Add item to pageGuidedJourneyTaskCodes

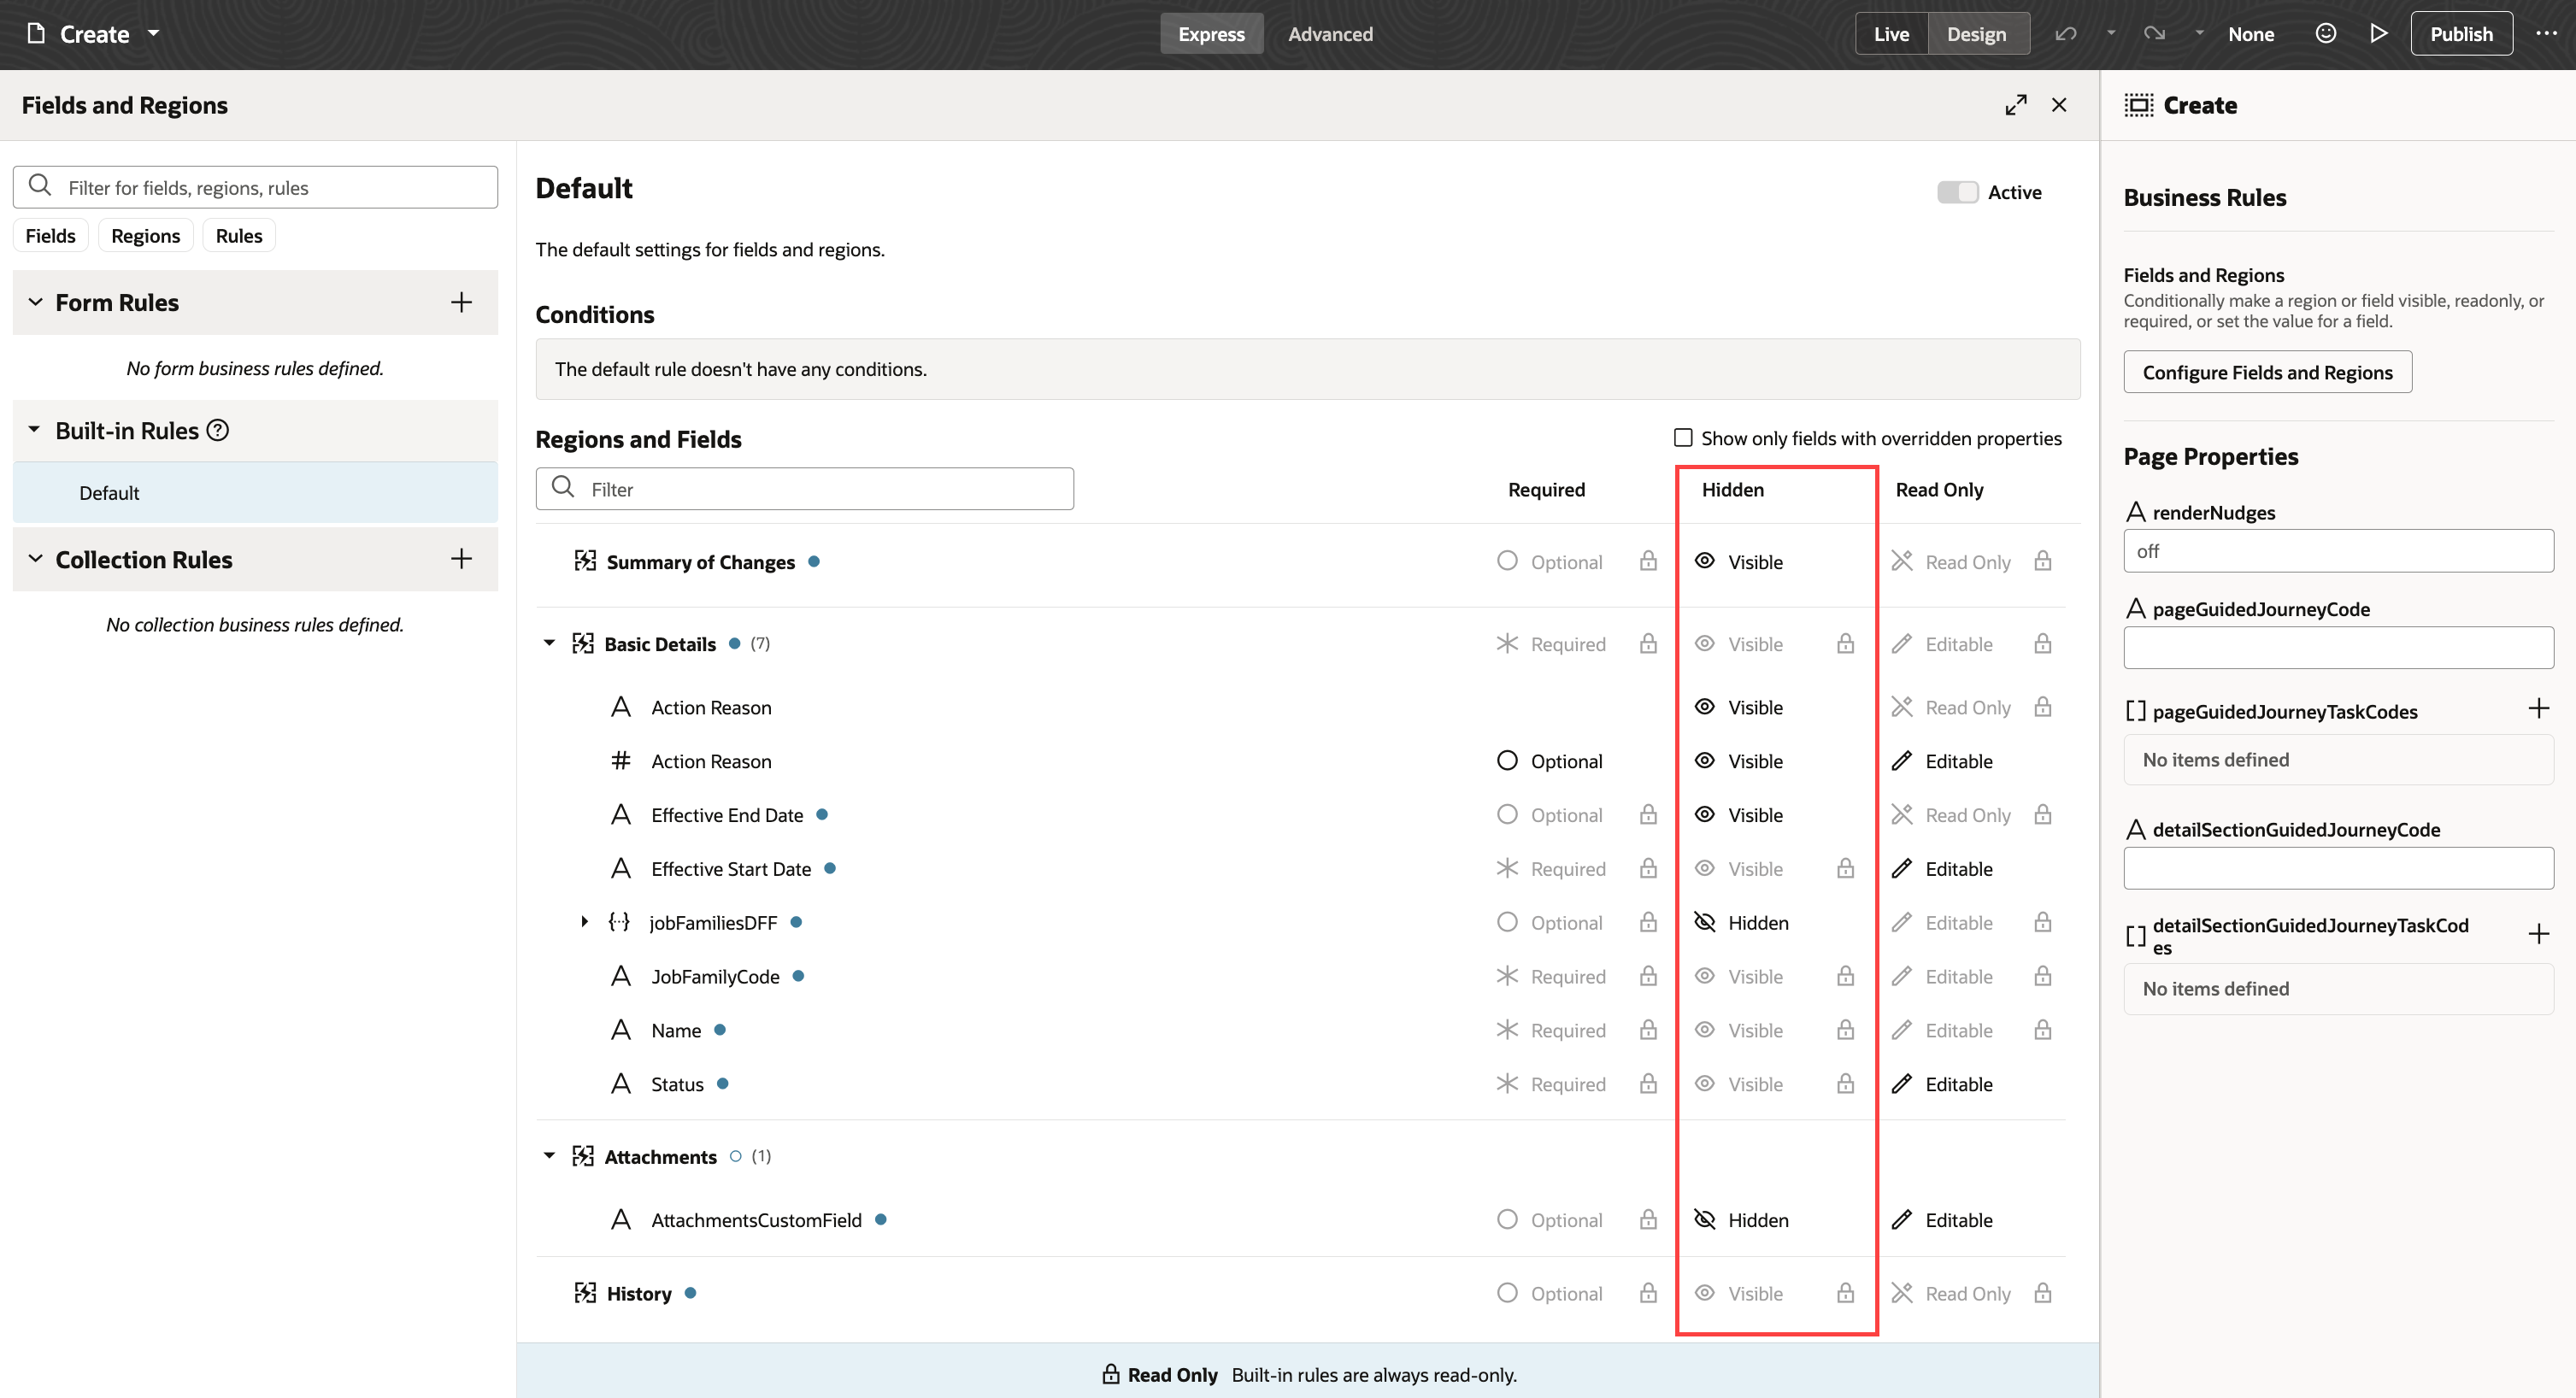point(2538,709)
